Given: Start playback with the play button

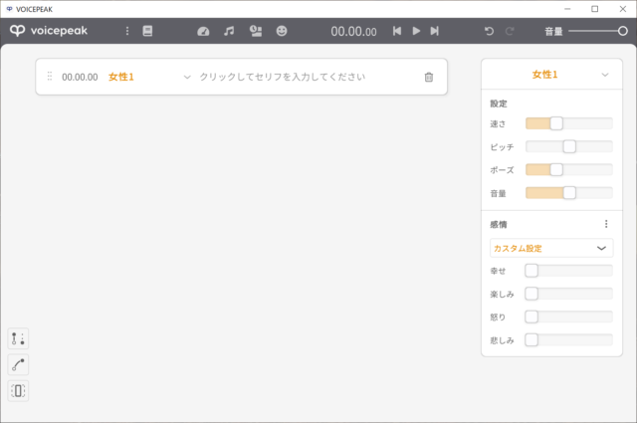Looking at the screenshot, I should (416, 31).
